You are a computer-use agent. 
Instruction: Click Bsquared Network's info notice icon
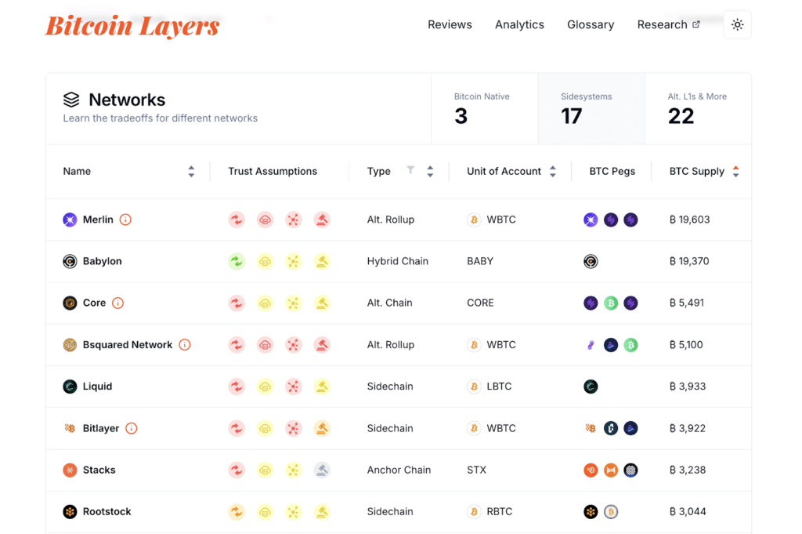[x=185, y=344]
